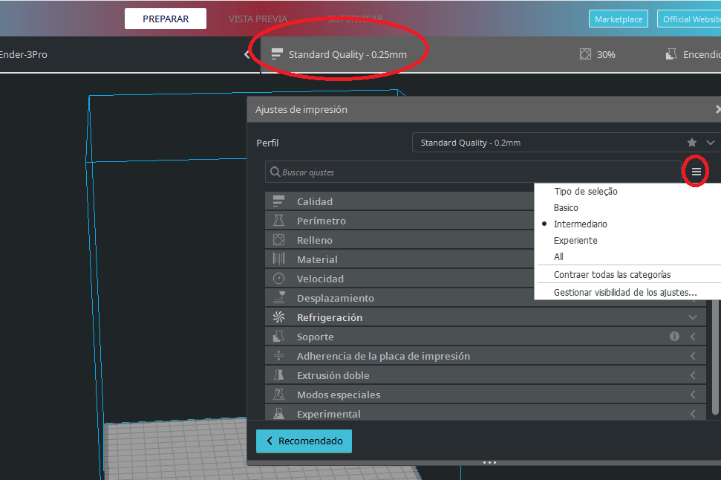This screenshot has width=721, height=480.
Task: Click the Recomendado button
Action: pyautogui.click(x=304, y=441)
